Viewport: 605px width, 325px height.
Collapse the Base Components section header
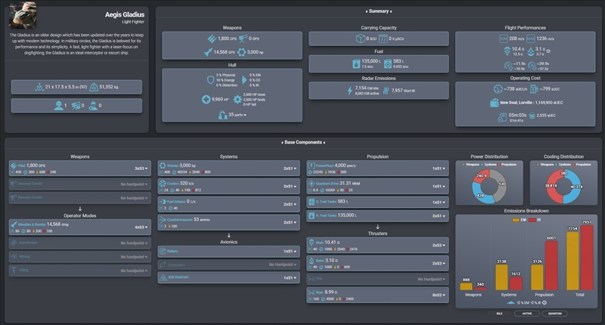click(x=303, y=142)
